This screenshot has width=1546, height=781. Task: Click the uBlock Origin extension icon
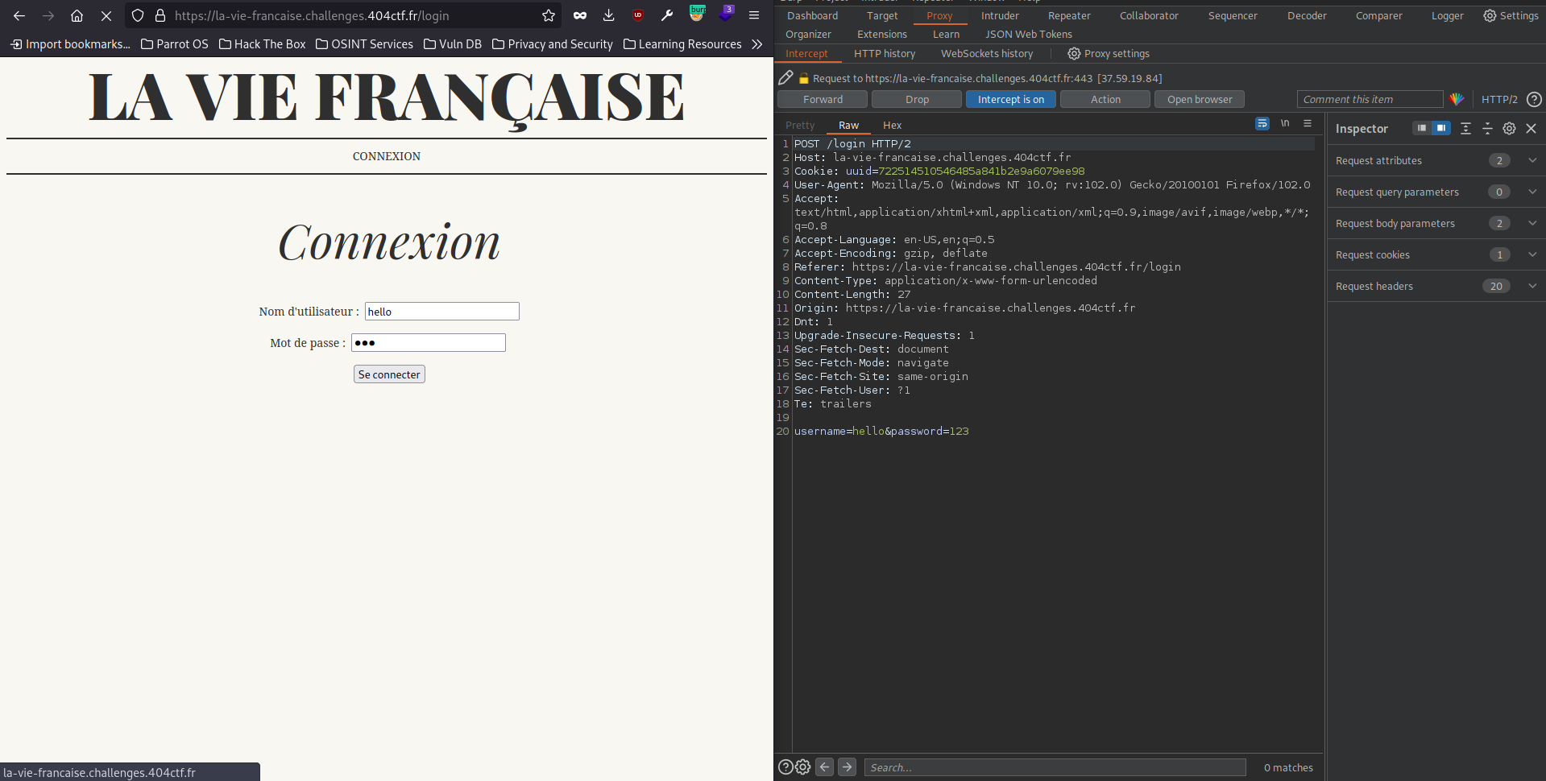pos(638,15)
